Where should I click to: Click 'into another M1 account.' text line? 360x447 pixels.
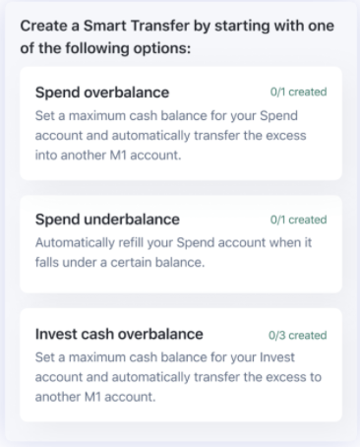click(108, 156)
